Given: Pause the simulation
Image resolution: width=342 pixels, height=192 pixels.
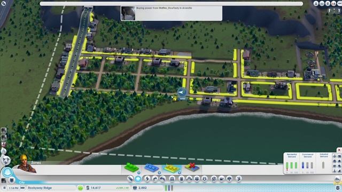Looking at the screenshot, I should [x=4, y=188].
